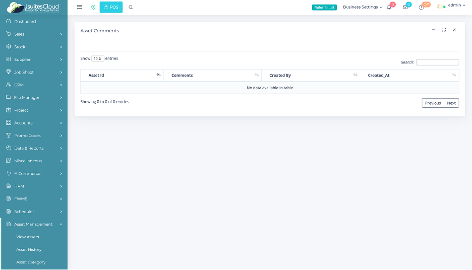Expand the Sales sidebar menu
This screenshot has width=472, height=270.
coord(34,34)
